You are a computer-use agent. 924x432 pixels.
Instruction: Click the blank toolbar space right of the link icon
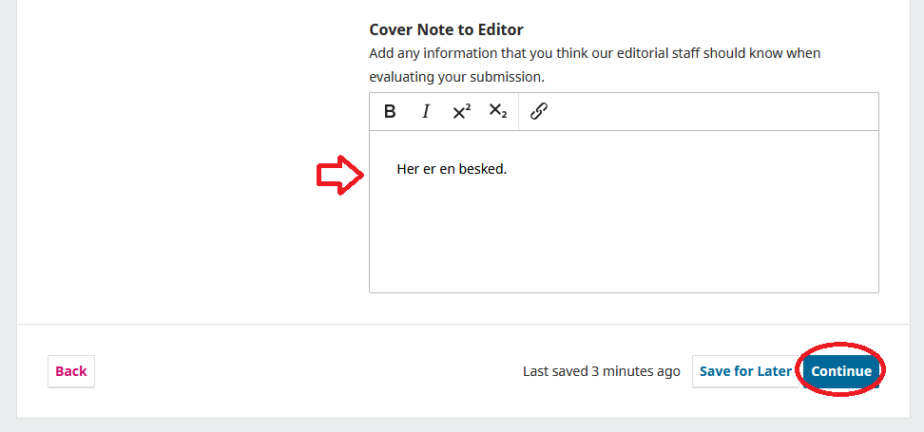713,111
